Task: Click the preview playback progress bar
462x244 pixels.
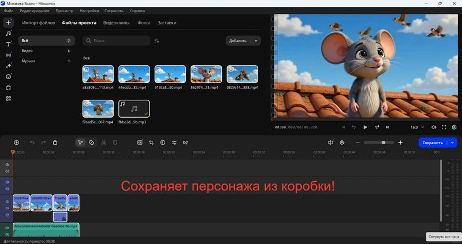Action: [365, 119]
